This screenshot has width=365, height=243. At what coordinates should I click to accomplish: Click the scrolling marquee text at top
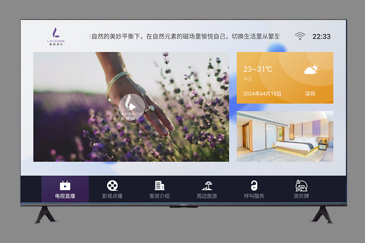185,36
